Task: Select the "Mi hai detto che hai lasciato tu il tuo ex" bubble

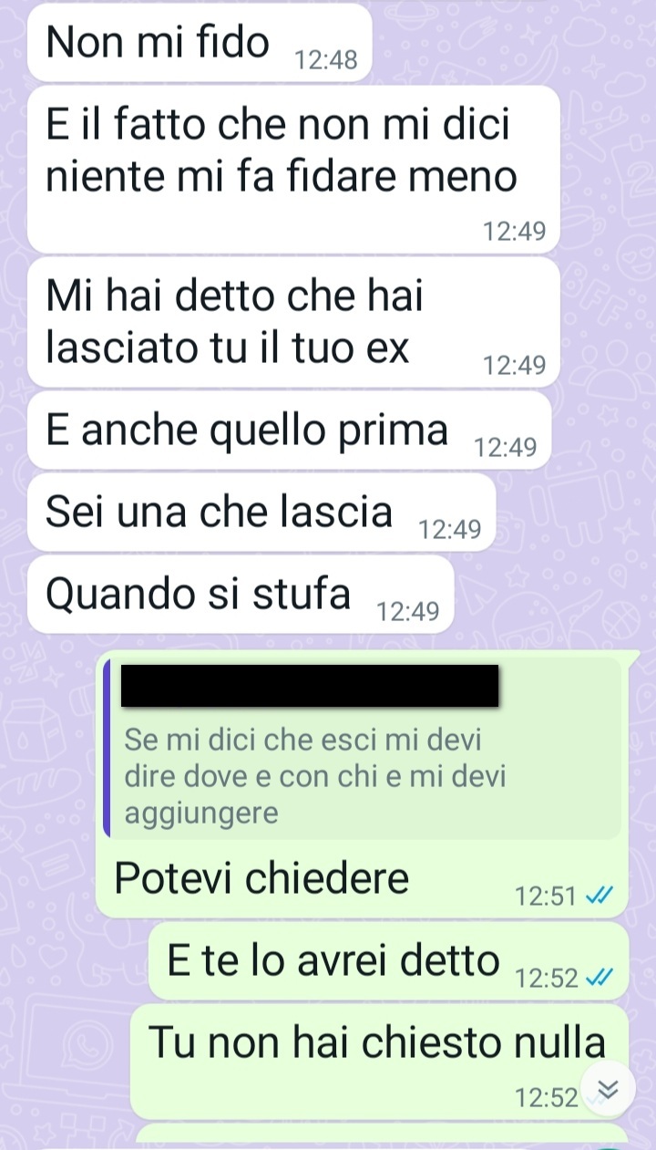Action: pos(293,322)
